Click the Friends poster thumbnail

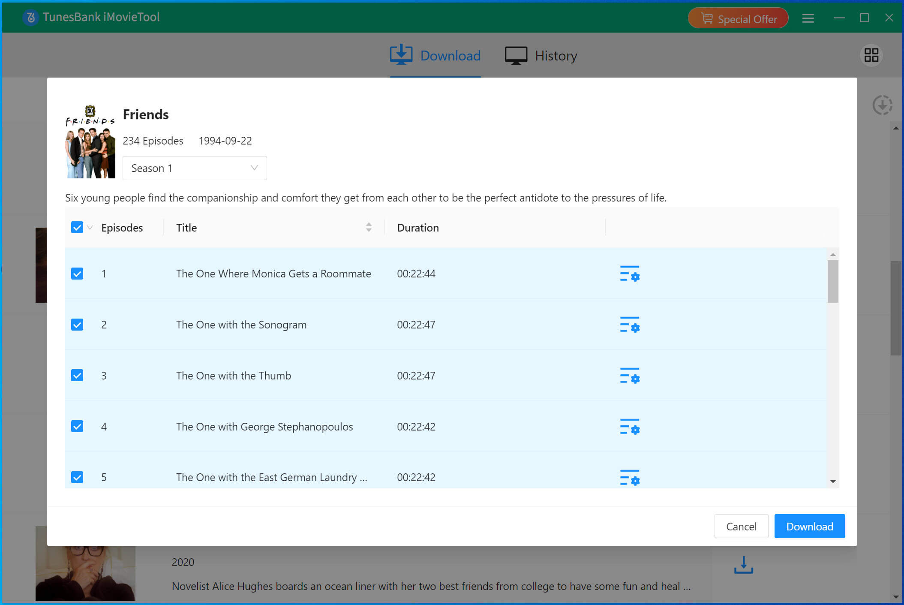(x=90, y=141)
